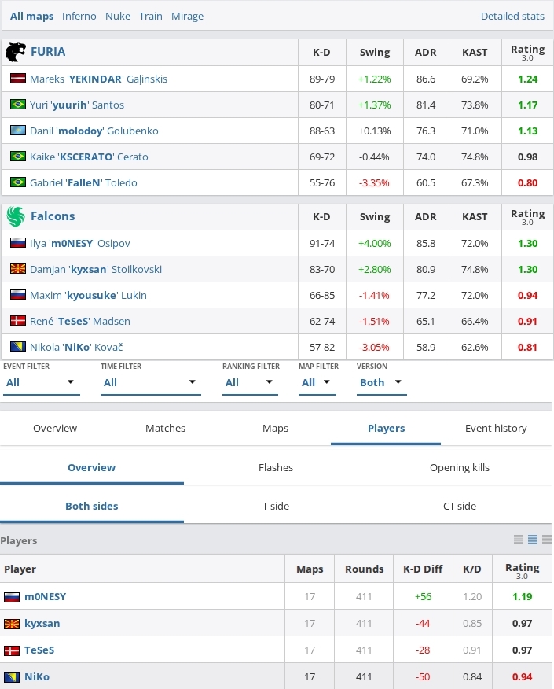Select the Train map tab

tap(151, 17)
